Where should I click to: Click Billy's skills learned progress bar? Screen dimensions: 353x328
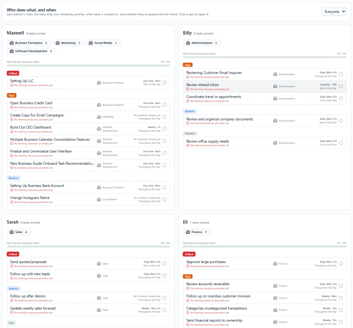pos(264,57)
